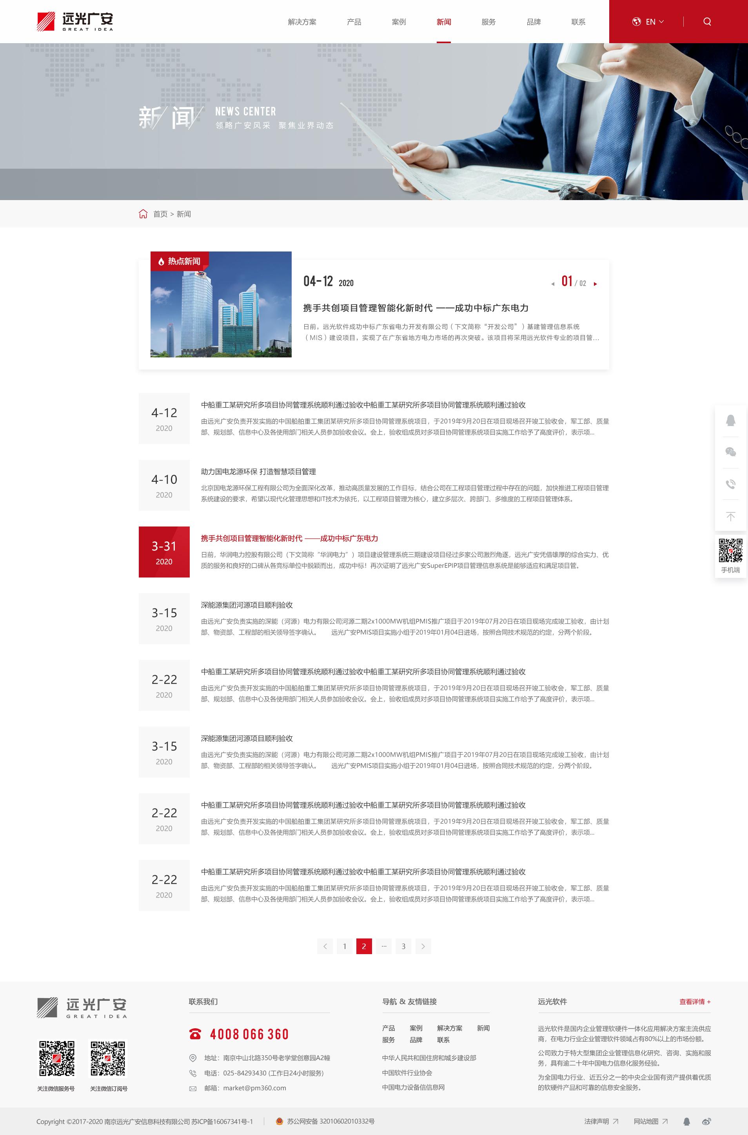Click the footer Weibo icon
This screenshot has height=1135, width=748.
[706, 1121]
